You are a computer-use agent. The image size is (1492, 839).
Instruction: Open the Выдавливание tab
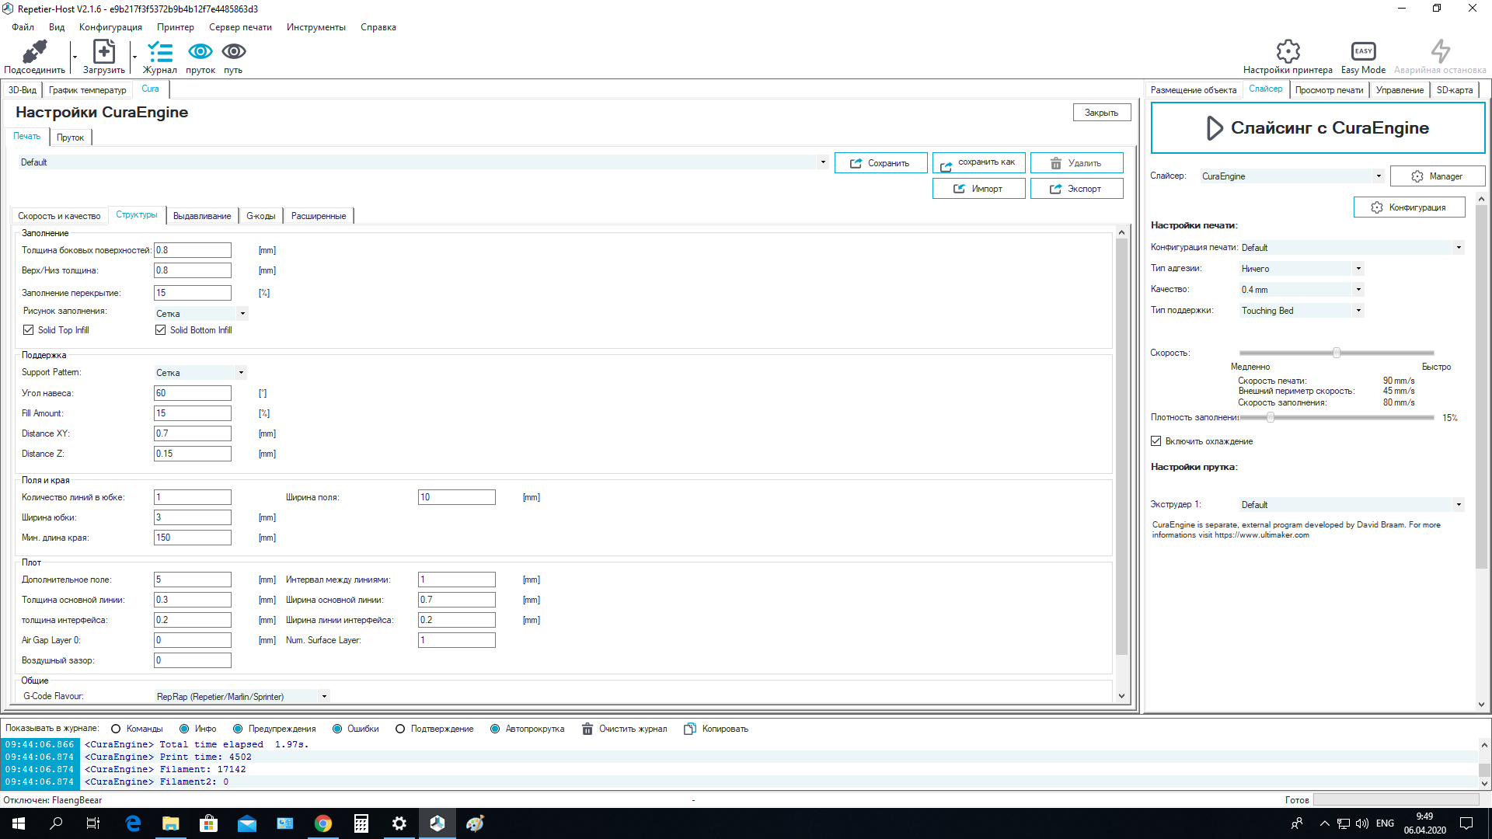(x=202, y=216)
